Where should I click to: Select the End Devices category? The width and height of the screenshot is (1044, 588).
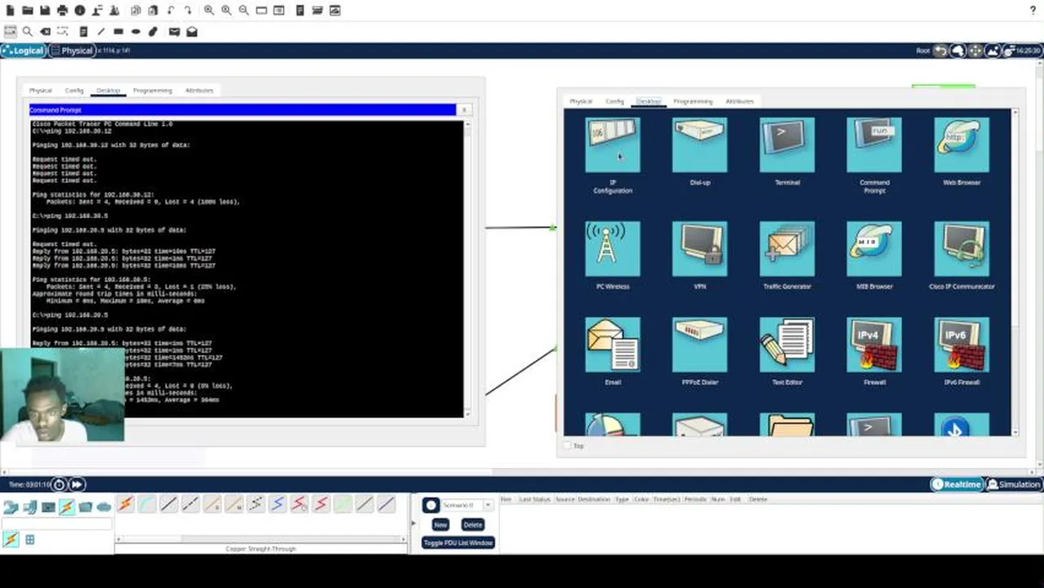pos(30,507)
